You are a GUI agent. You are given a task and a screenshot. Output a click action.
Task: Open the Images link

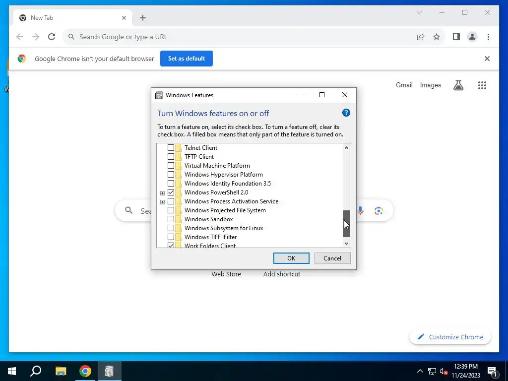(x=430, y=85)
